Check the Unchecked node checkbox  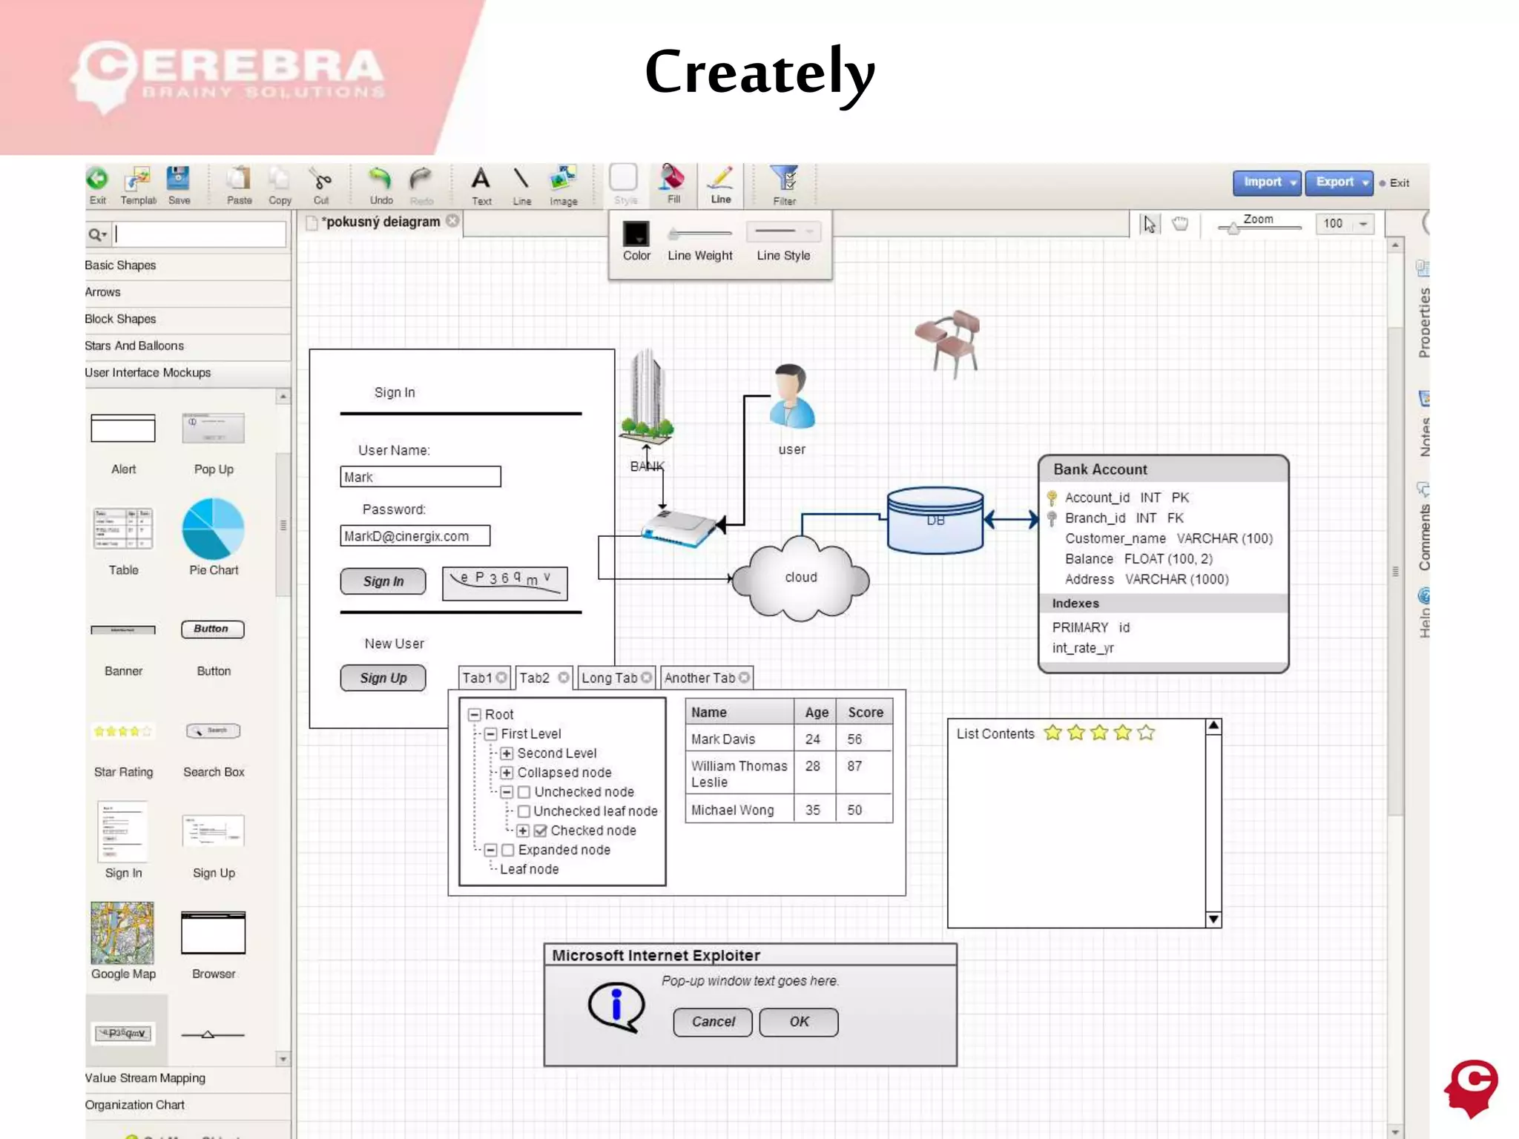[524, 792]
